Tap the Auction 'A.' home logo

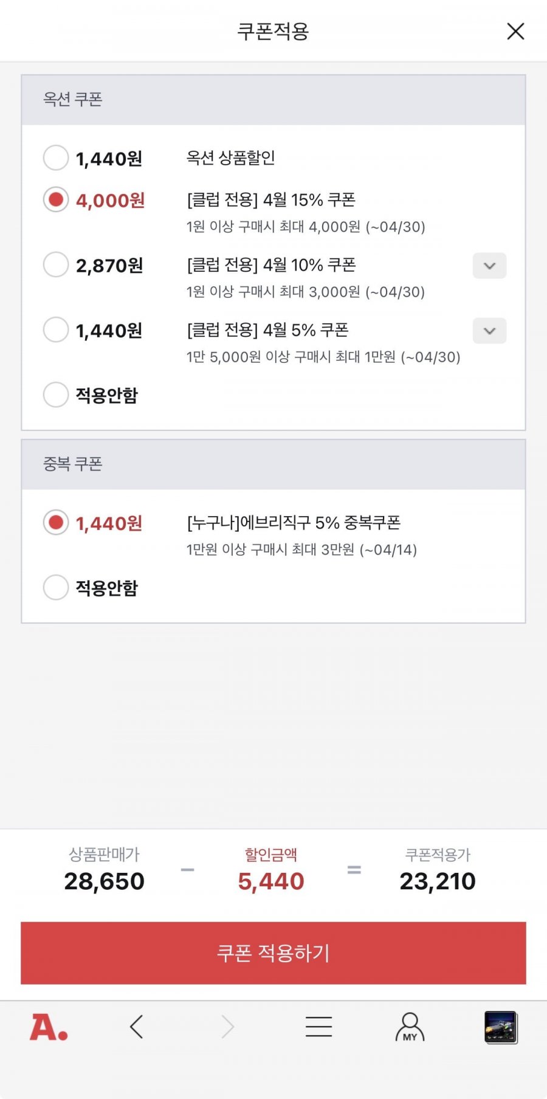pos(49,1027)
